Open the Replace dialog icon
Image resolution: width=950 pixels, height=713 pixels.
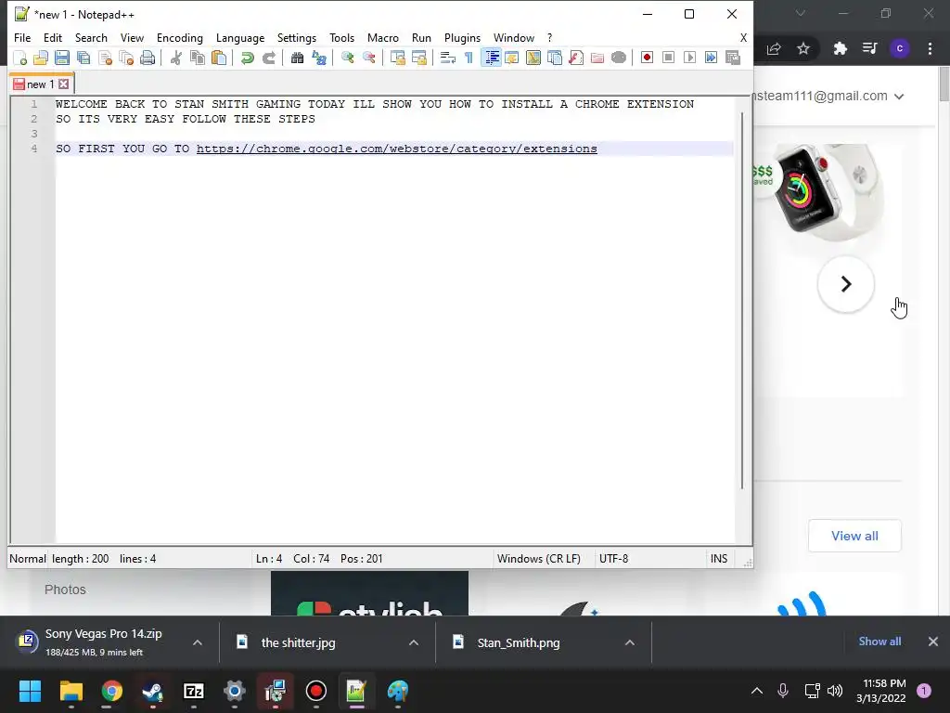319,58
